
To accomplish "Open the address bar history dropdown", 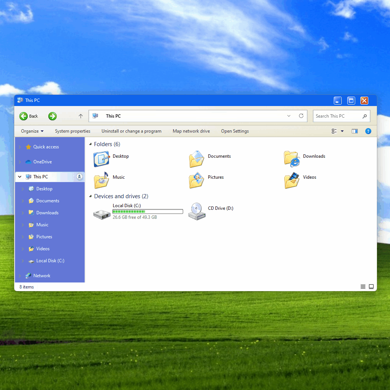I will [288, 116].
